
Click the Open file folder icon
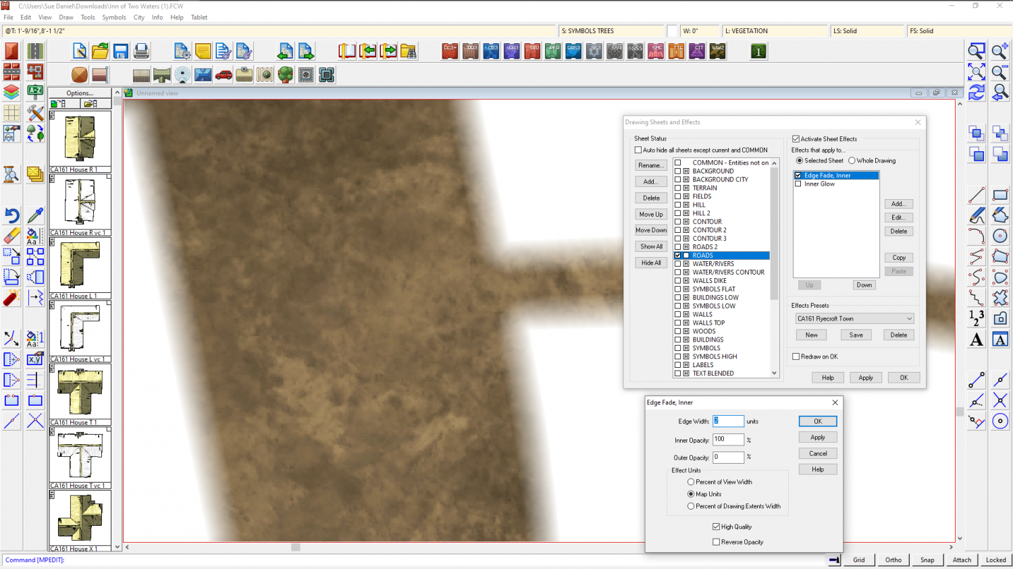pos(100,51)
